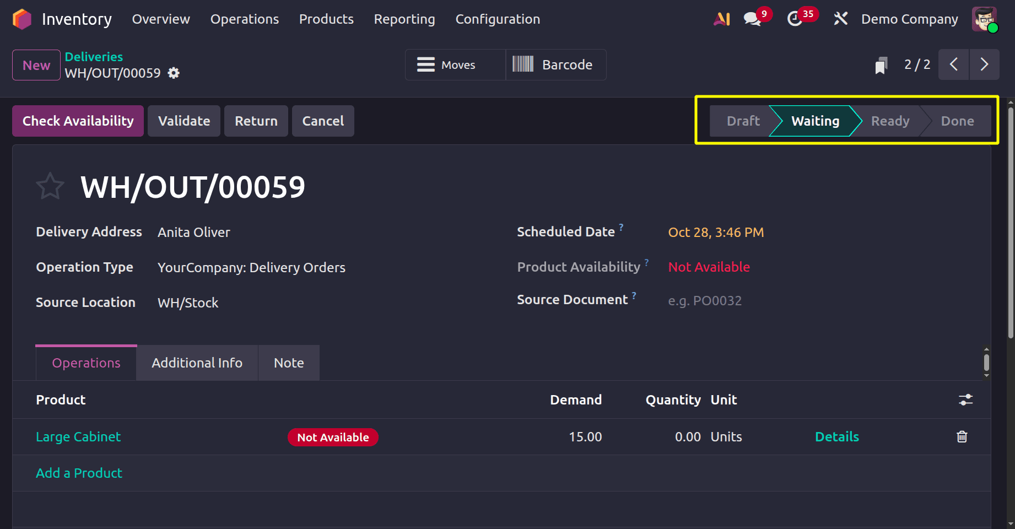Click the AI assistant icon in the header
Viewport: 1015px width, 529px height.
[722, 18]
